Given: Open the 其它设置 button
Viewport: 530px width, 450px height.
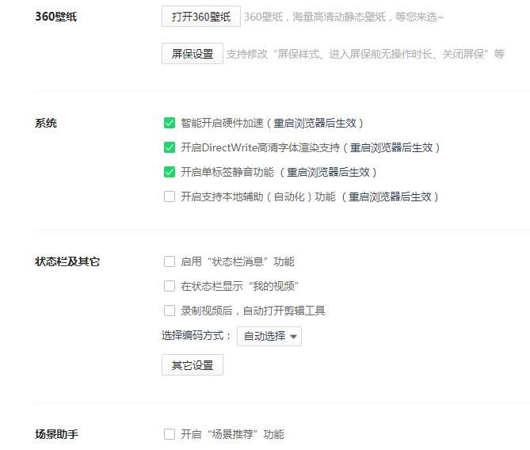Looking at the screenshot, I should [193, 364].
